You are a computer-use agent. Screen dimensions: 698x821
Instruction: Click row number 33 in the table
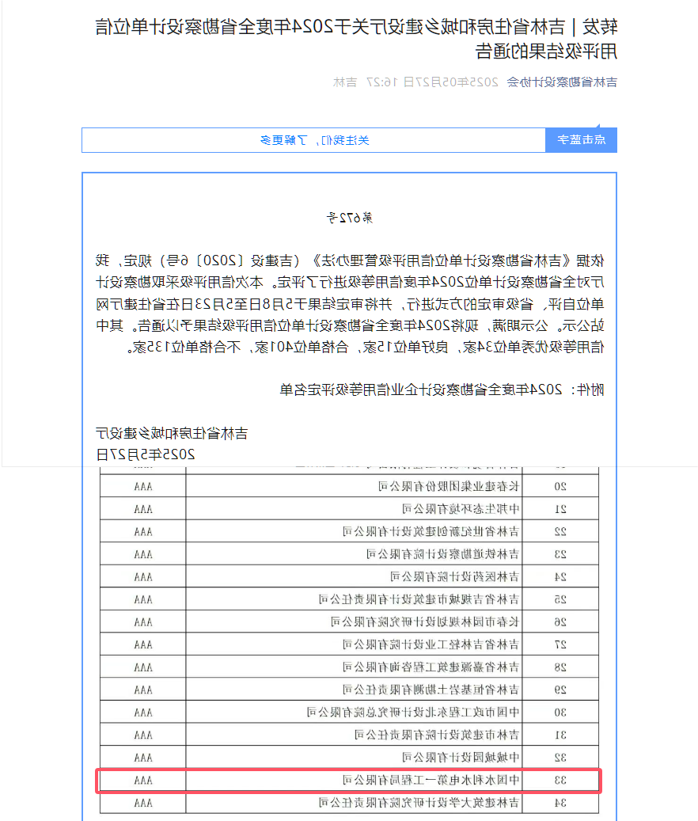click(560, 780)
